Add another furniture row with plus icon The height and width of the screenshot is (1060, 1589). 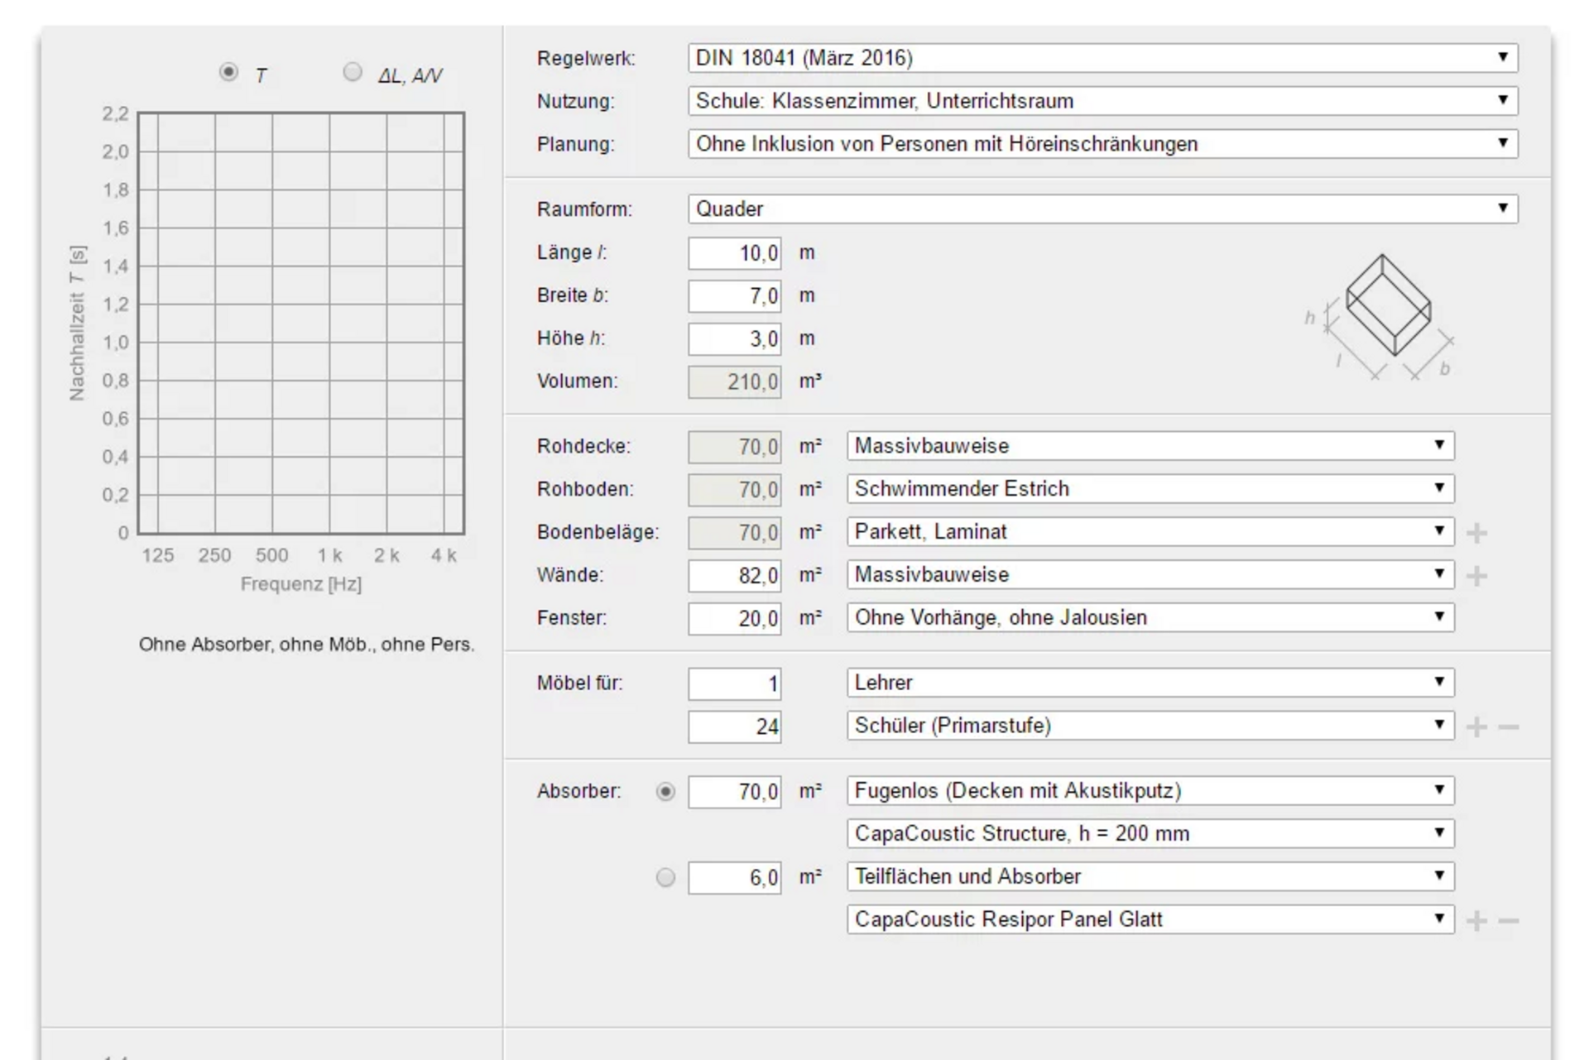pos(1476,727)
